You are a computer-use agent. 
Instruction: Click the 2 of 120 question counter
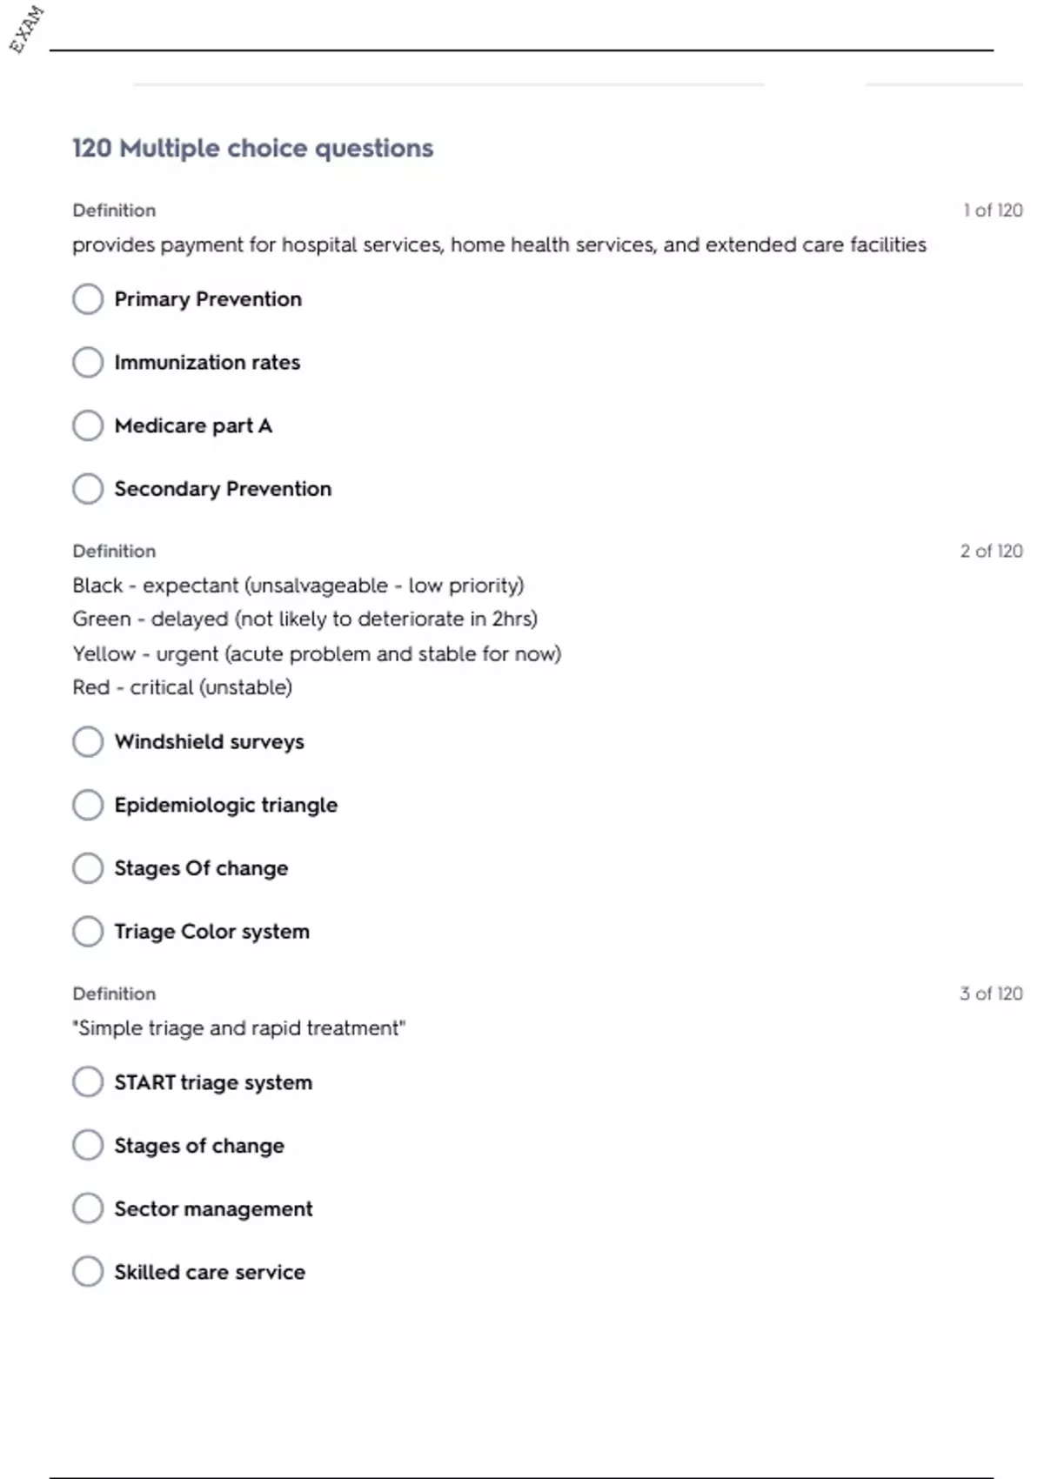point(991,552)
